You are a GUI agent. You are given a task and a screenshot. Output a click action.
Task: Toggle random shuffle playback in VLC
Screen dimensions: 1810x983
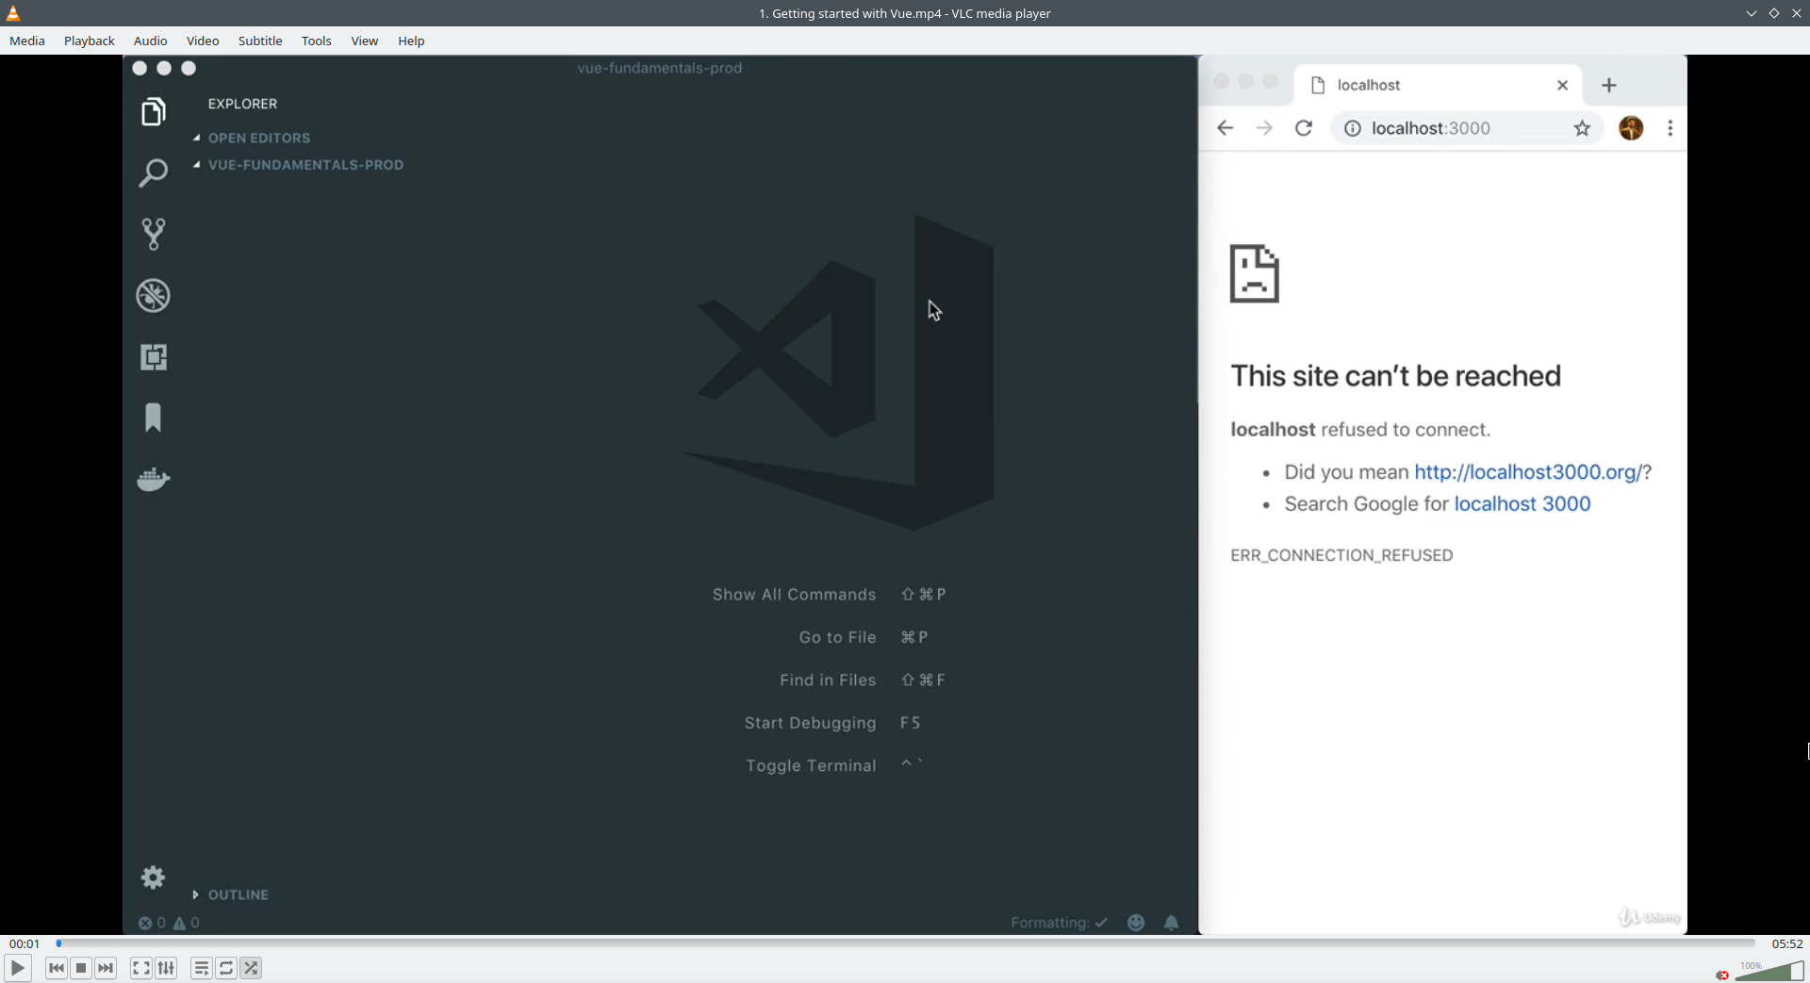[251, 968]
